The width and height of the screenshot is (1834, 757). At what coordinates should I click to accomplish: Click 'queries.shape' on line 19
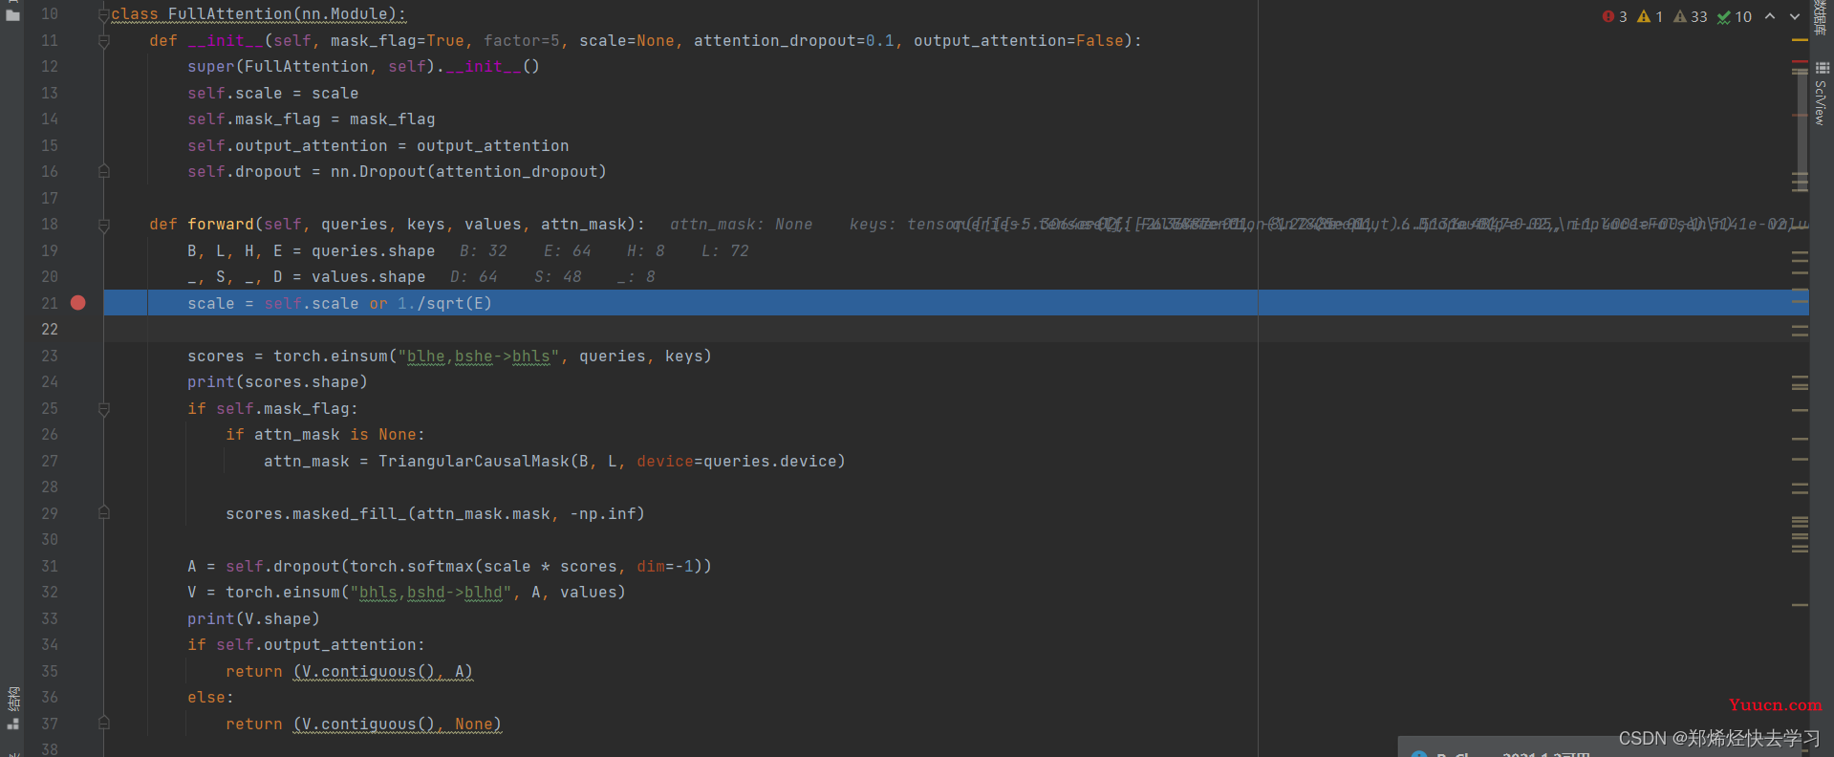tap(374, 251)
